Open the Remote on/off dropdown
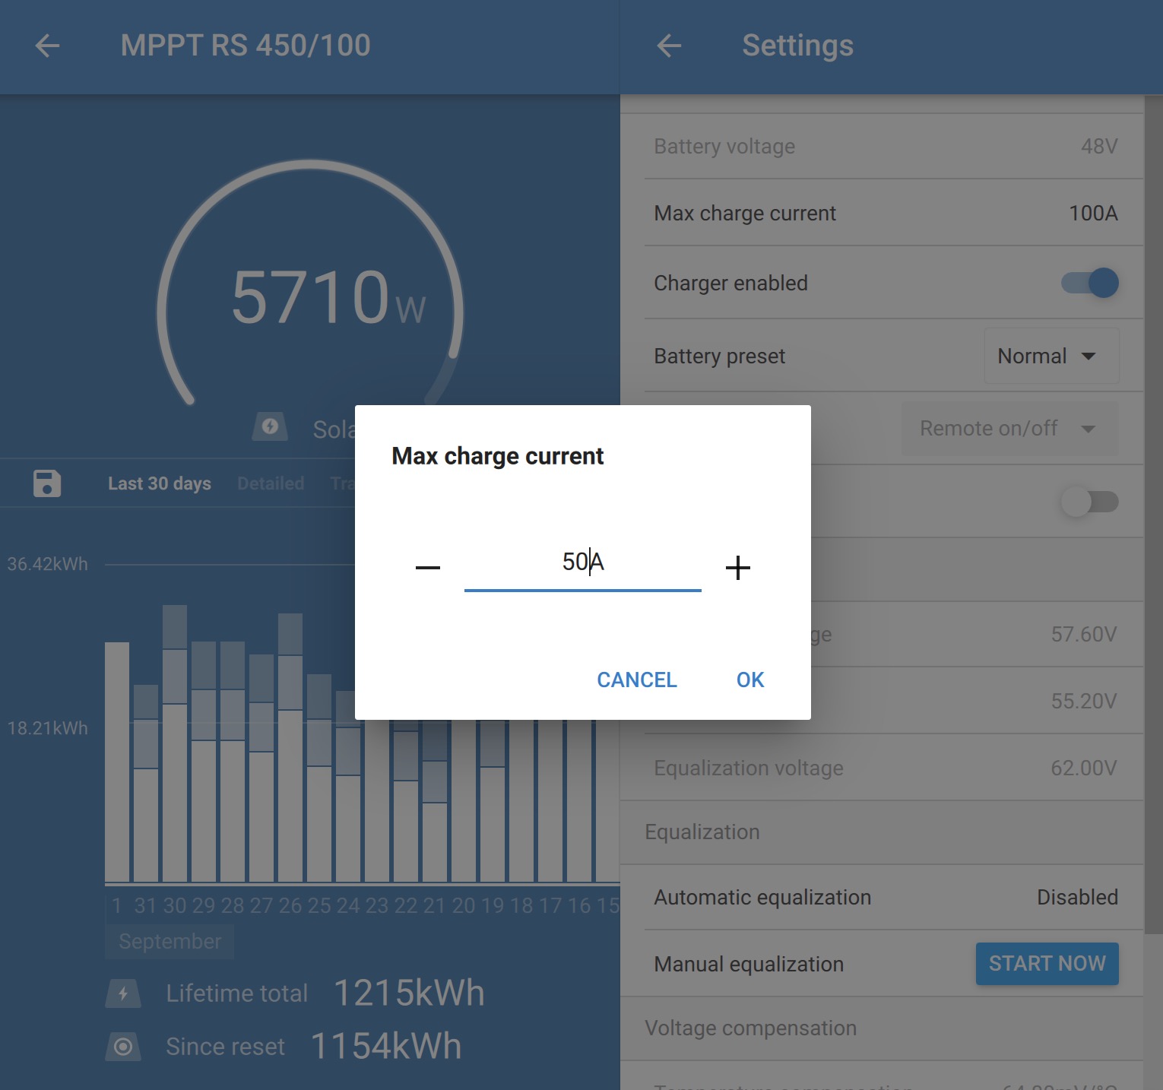 1009,429
